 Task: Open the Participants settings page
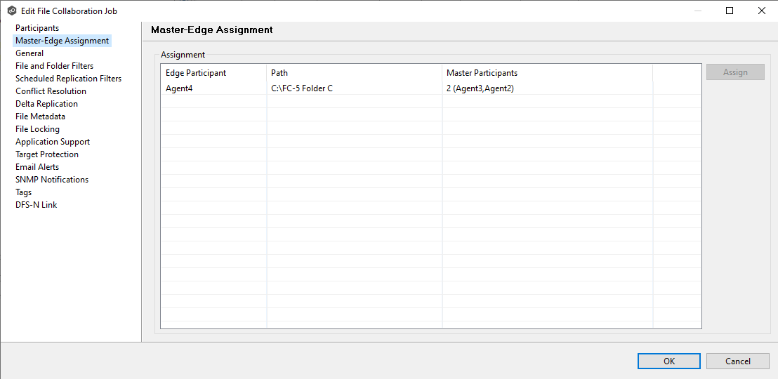click(x=37, y=28)
